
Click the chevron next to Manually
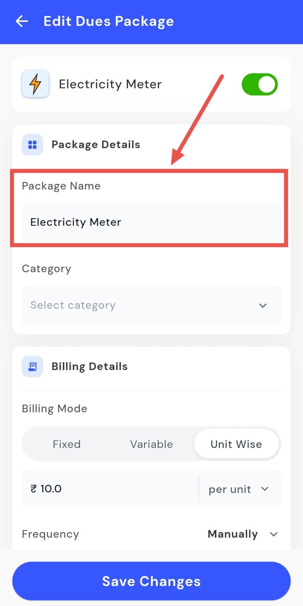pos(274,534)
